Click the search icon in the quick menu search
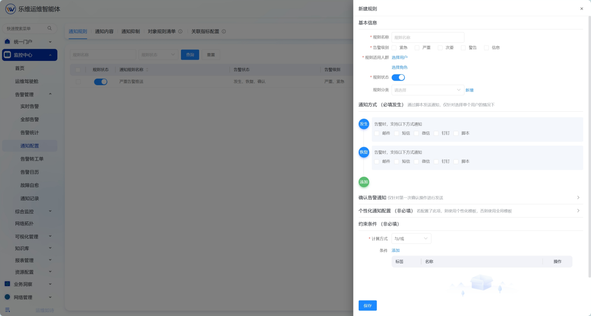This screenshot has width=591, height=316. click(x=49, y=28)
